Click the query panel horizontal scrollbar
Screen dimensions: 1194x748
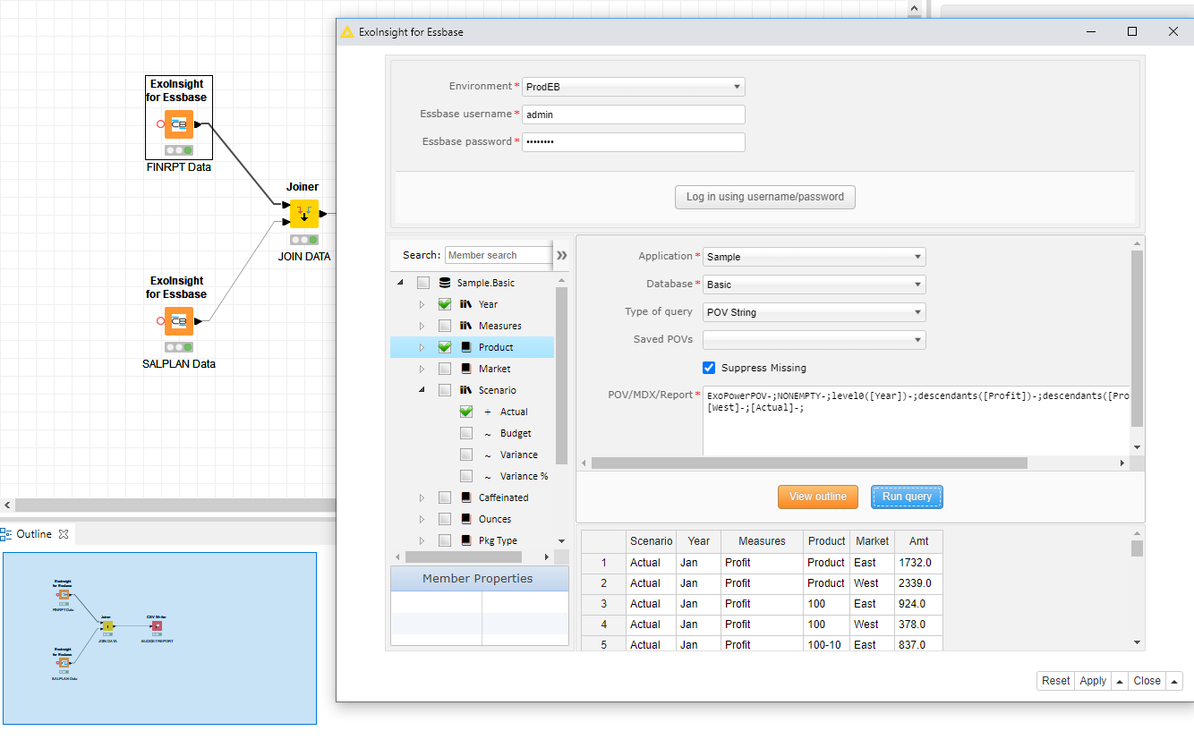809,463
